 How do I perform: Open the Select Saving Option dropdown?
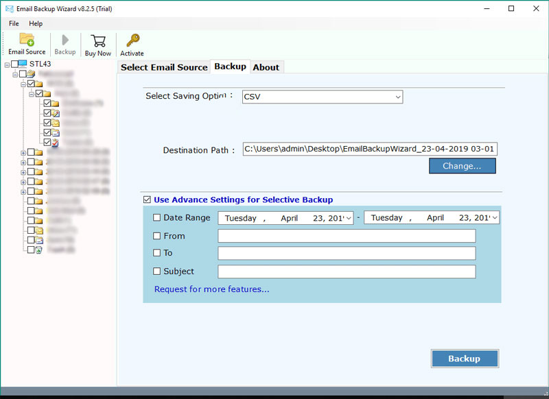(397, 97)
